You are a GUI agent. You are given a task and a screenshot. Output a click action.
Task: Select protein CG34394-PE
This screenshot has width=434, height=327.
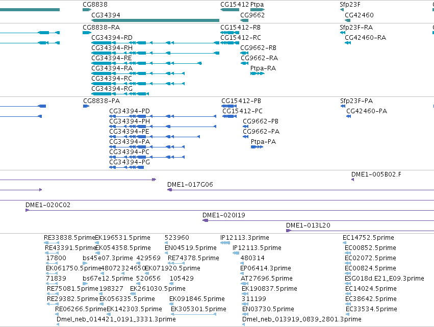pyautogui.click(x=129, y=132)
